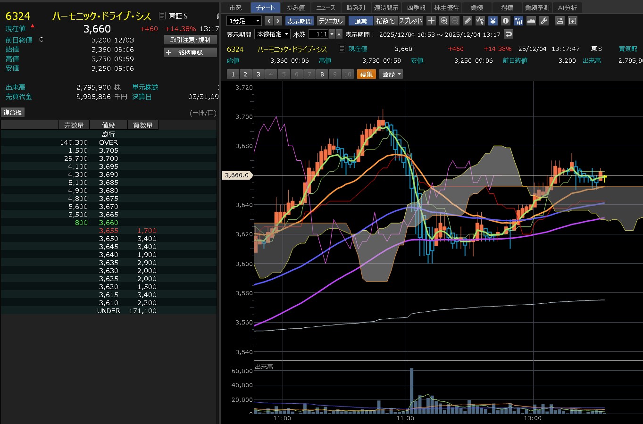Switch chart mode to 指数化
The width and height of the screenshot is (643, 424).
click(385, 21)
